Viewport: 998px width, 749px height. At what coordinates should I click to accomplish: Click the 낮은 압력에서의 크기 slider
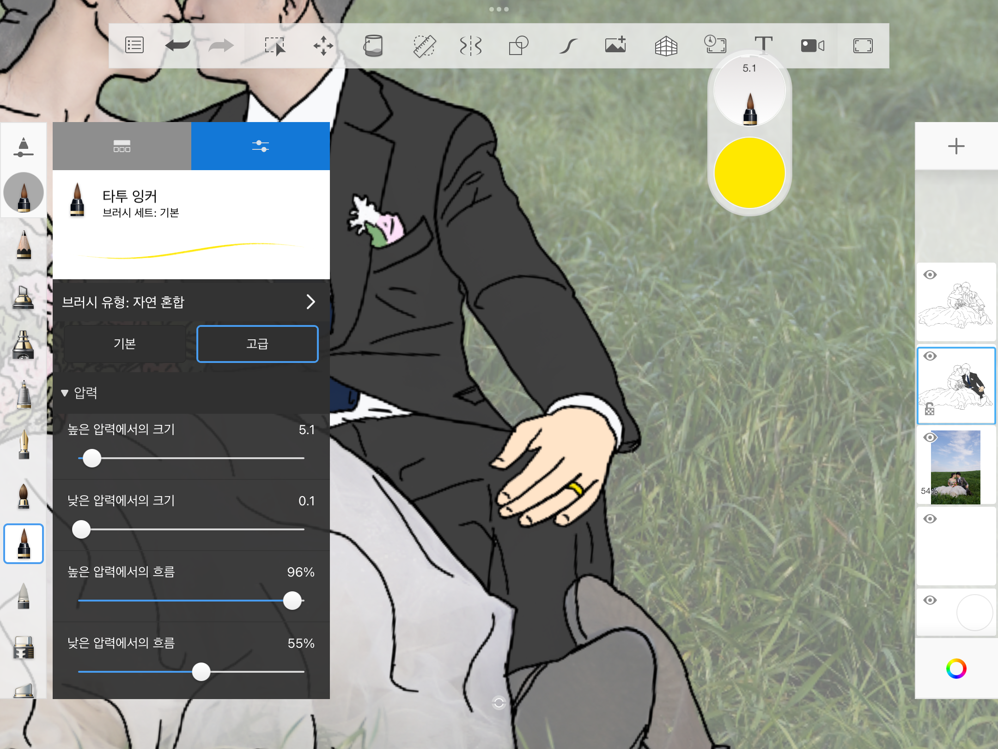click(x=191, y=529)
